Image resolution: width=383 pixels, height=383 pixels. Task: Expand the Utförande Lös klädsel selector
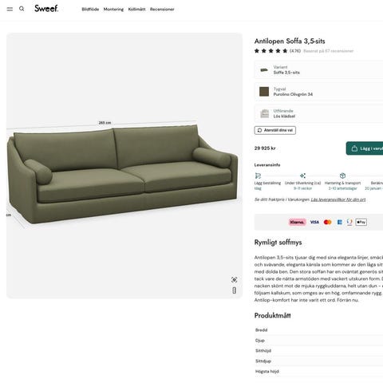pos(318,113)
